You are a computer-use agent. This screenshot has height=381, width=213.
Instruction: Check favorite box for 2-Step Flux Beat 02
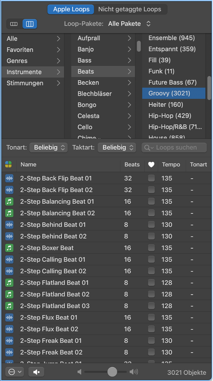pos(151,329)
